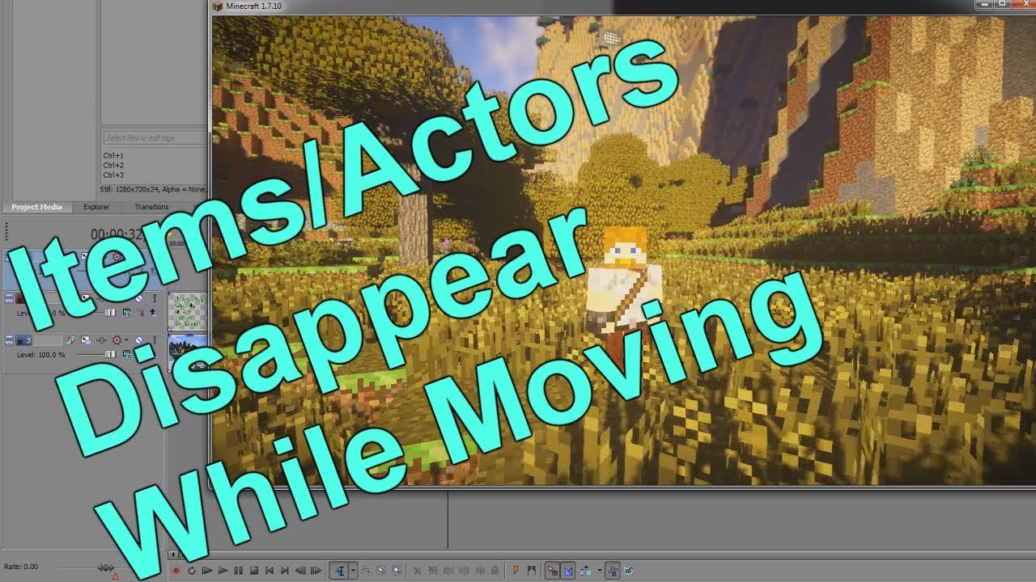
Task: Solo track 2
Action: pos(155,298)
